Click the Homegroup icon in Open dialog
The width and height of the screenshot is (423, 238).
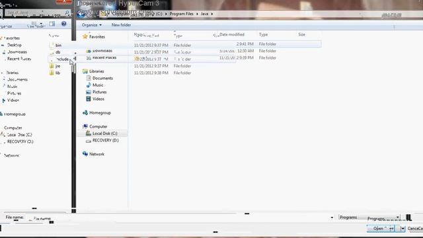coord(85,112)
